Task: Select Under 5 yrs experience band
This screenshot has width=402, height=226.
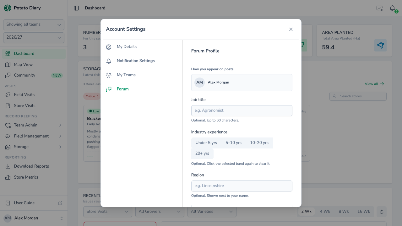Action: click(206, 143)
